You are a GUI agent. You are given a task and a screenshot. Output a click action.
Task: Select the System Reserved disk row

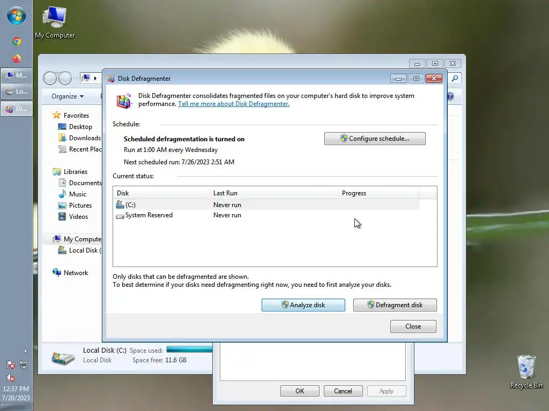pyautogui.click(x=266, y=215)
